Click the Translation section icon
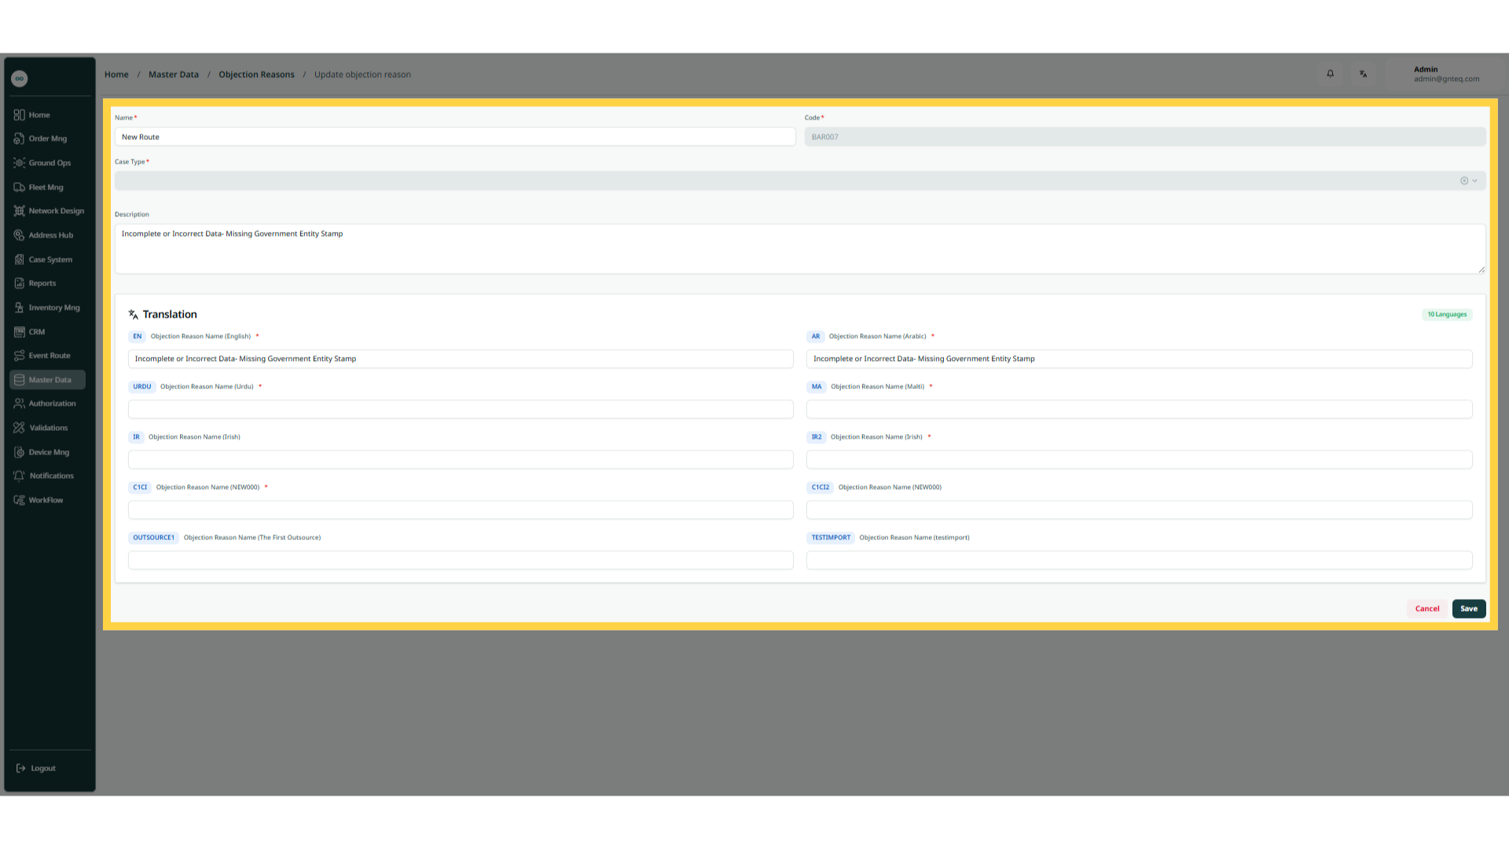This screenshot has width=1509, height=849. tap(134, 314)
